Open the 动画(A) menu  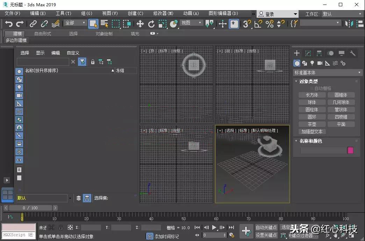coord(191,13)
